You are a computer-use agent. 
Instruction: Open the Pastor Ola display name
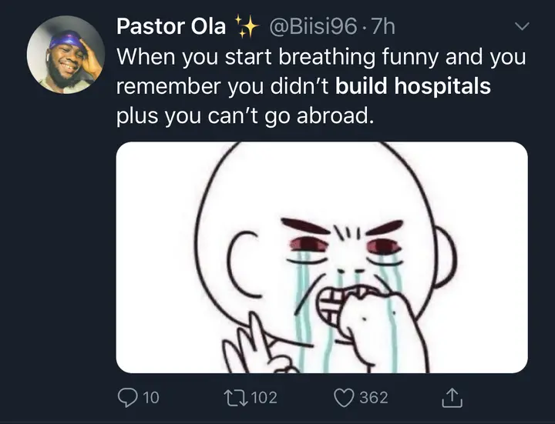(171, 26)
